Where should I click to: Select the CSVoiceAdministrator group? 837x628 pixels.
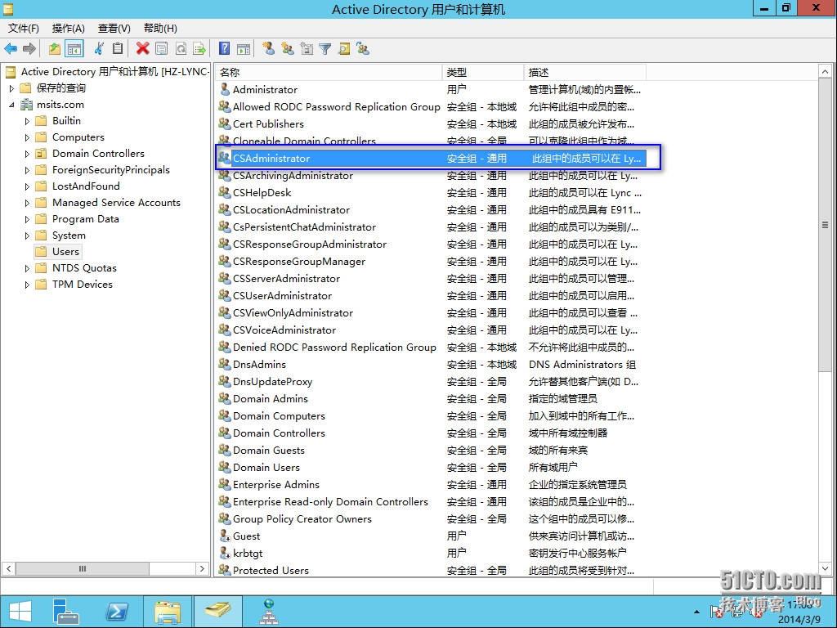(430, 330)
